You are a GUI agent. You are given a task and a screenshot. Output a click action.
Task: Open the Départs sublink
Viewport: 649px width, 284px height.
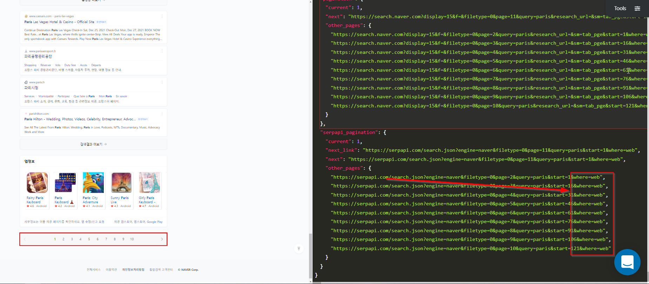coord(96,65)
